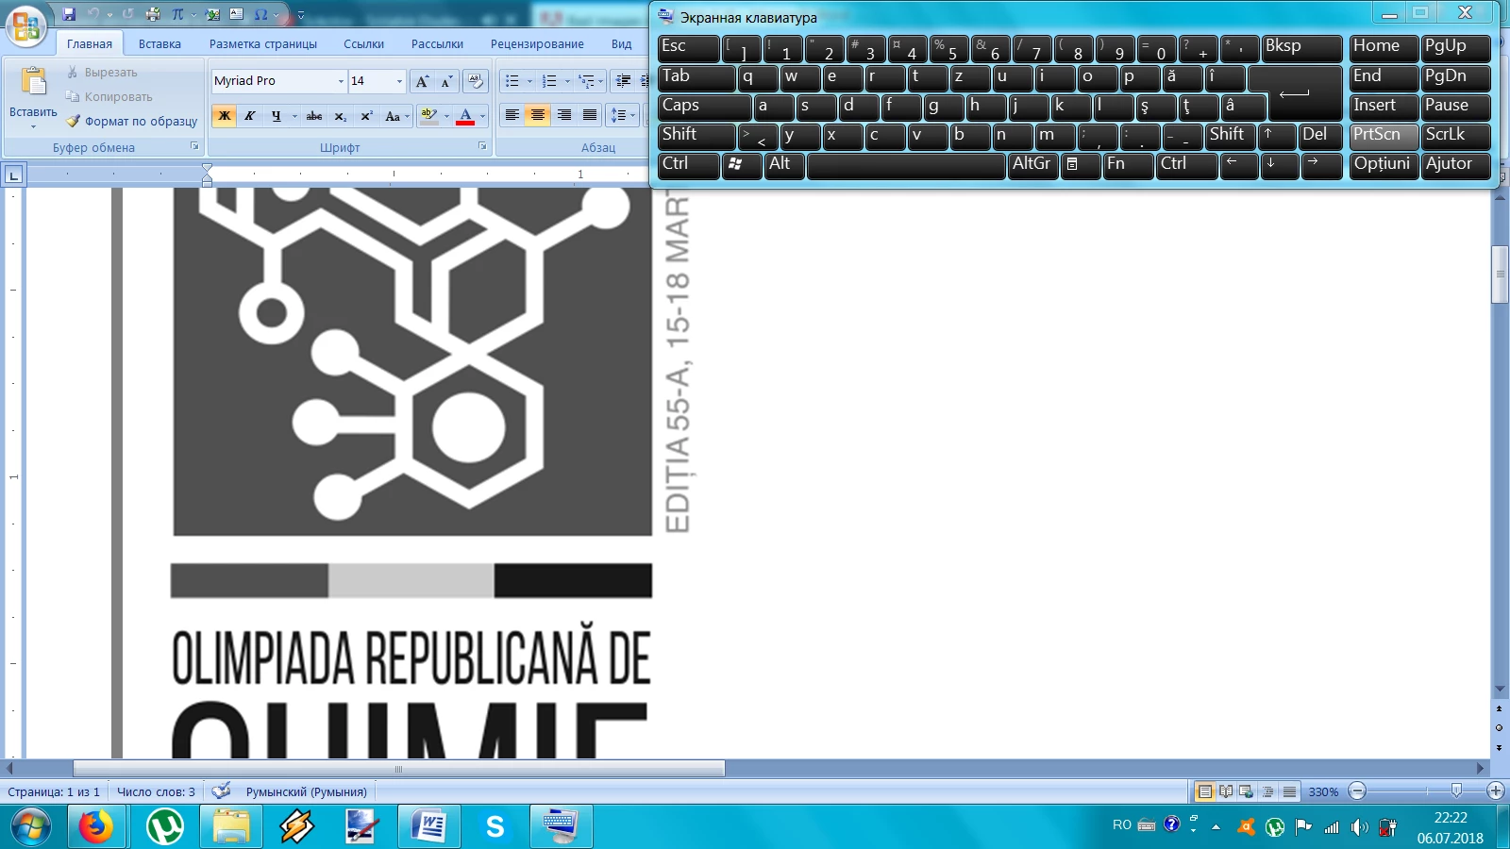
Task: Apply superscript x² formatting
Action: [366, 116]
